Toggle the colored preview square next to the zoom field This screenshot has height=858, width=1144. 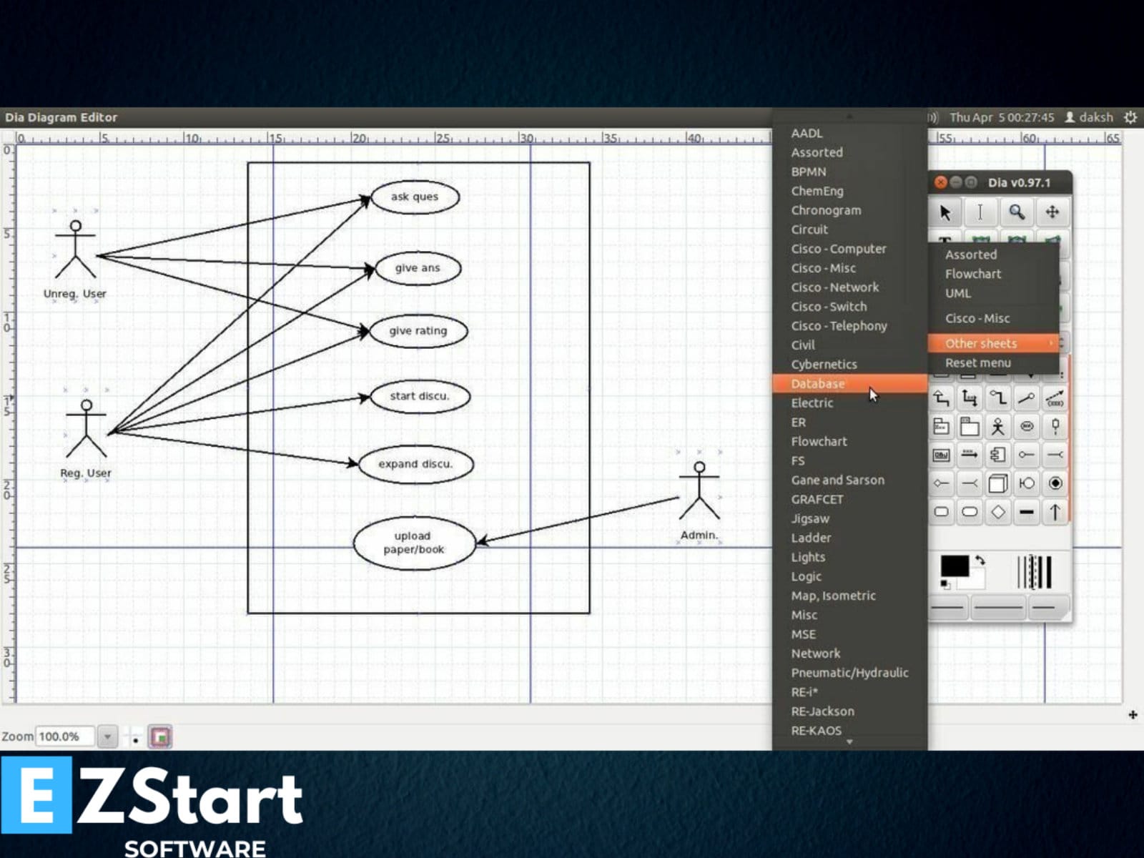[x=159, y=736]
